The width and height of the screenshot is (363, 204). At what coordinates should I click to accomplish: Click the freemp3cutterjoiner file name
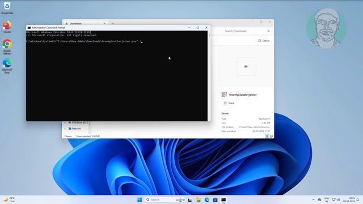pos(243,95)
